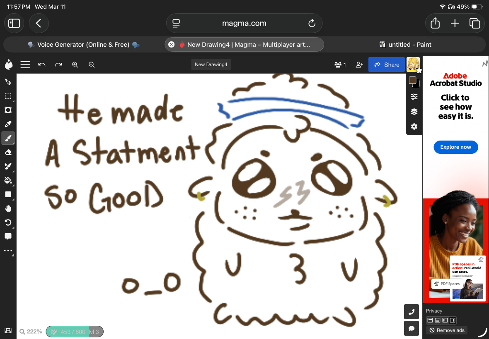
Task: Open brush settings sliders panel
Action: [414, 97]
